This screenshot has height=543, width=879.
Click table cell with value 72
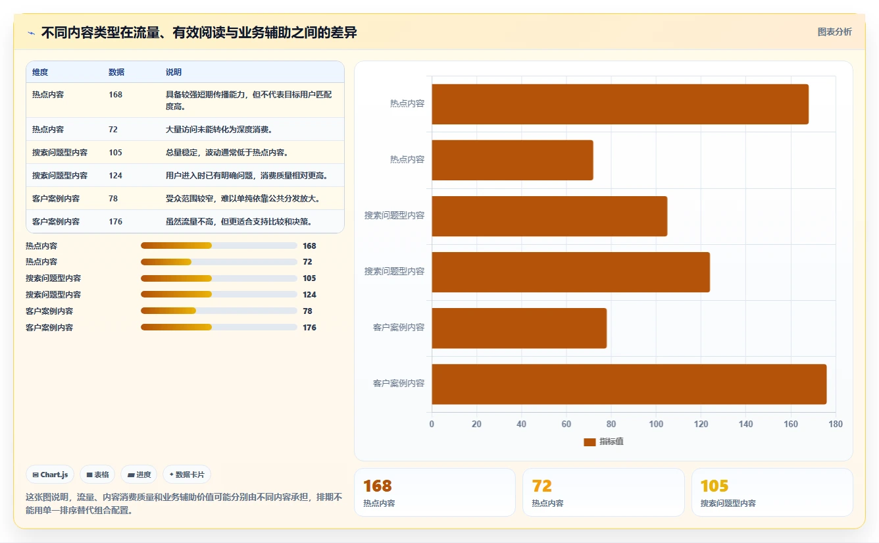pos(113,130)
